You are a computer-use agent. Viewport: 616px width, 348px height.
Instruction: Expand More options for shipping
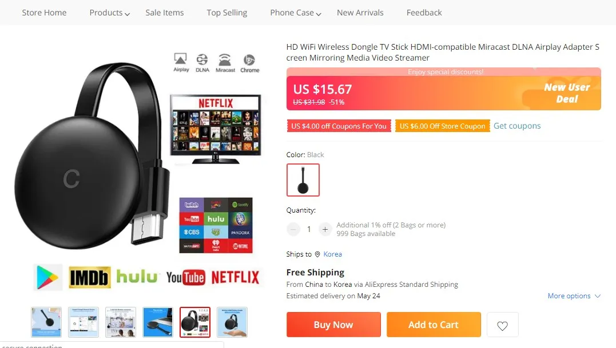click(x=574, y=296)
